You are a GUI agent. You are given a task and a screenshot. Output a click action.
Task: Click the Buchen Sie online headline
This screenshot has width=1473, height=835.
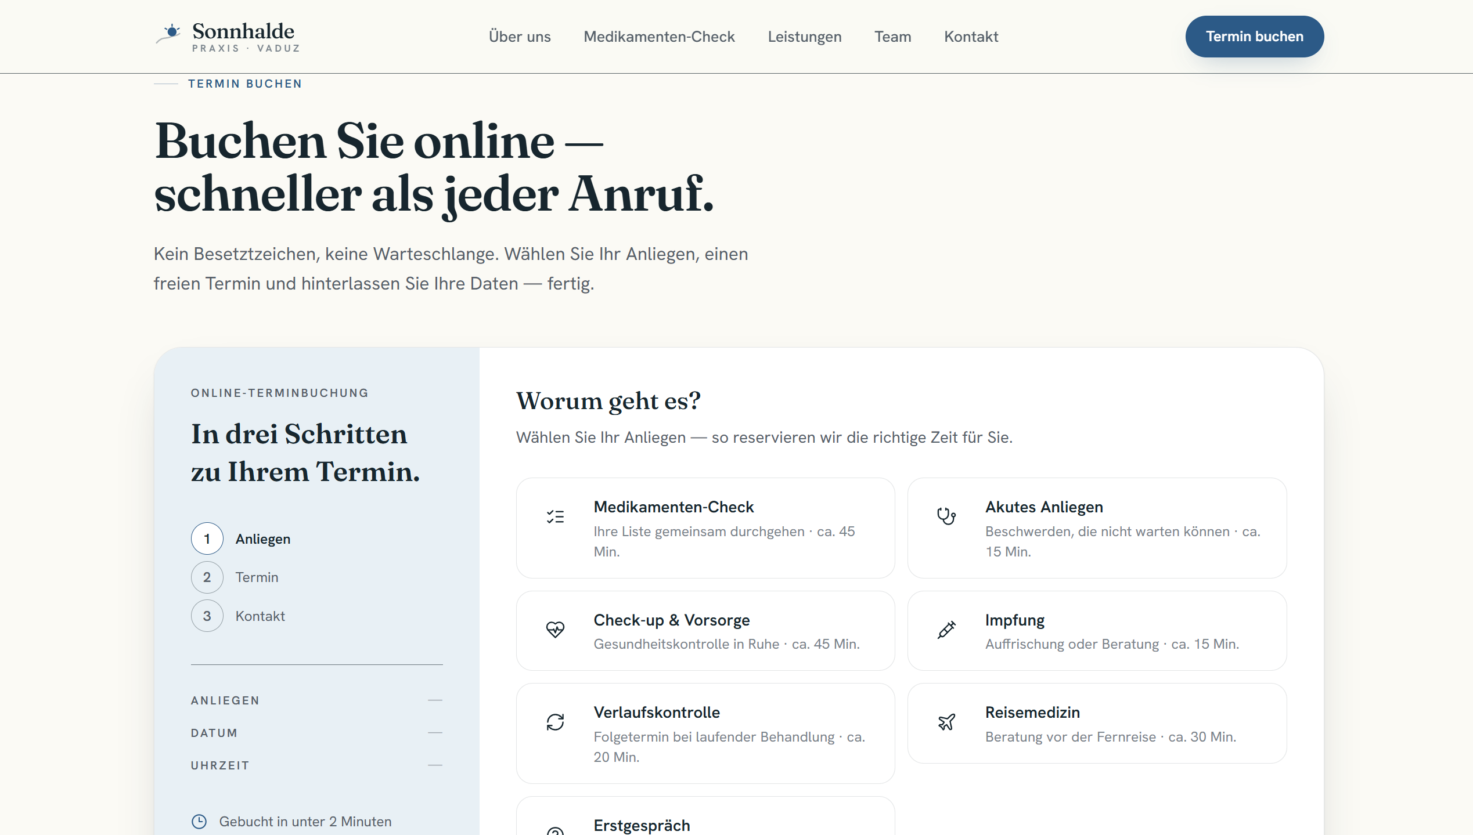tap(434, 168)
